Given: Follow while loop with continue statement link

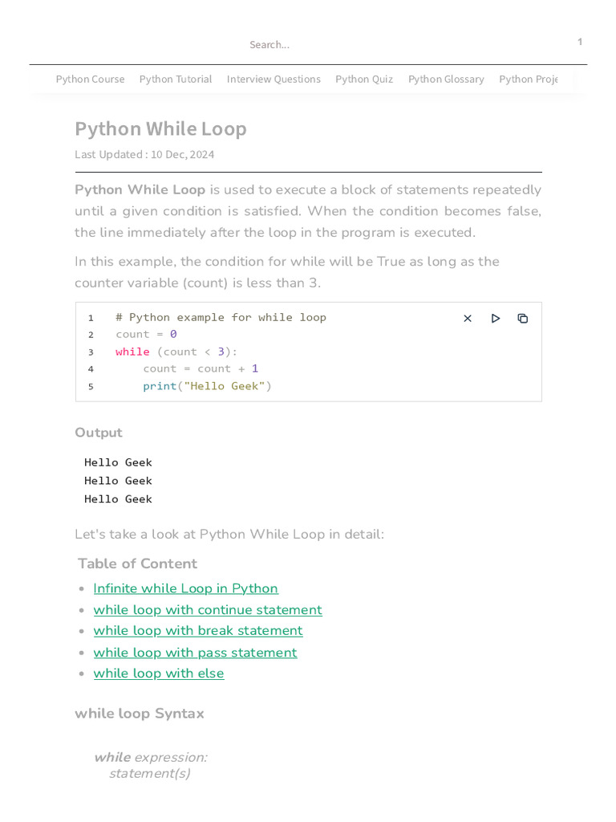Looking at the screenshot, I should (208, 610).
